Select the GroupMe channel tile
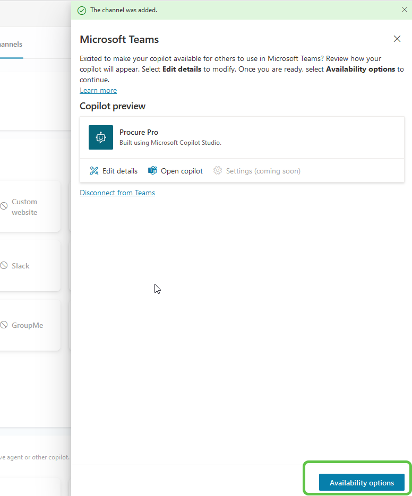This screenshot has height=496, width=412. coord(29,325)
